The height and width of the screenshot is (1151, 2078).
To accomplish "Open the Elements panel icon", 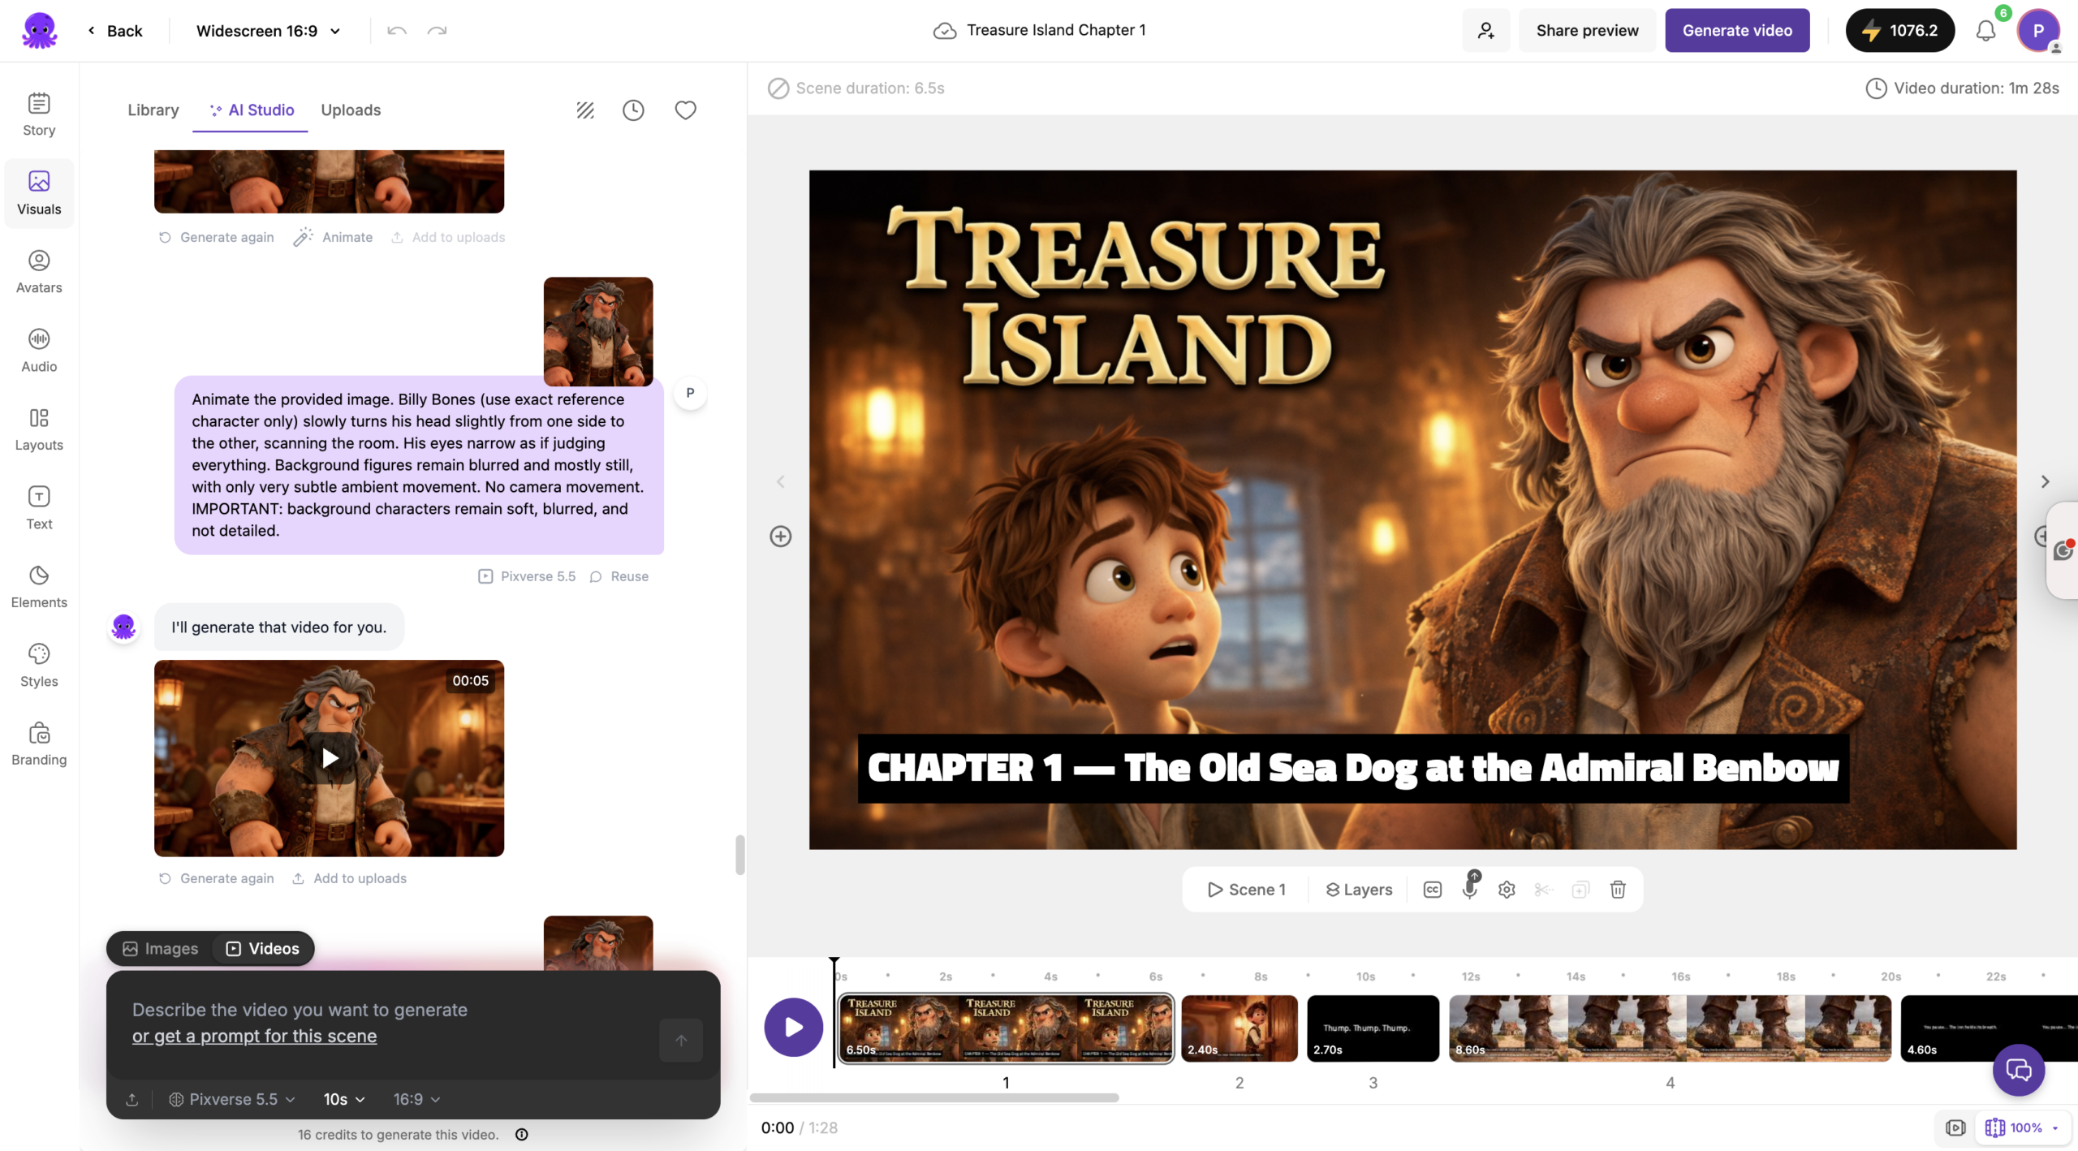I will pyautogui.click(x=39, y=586).
